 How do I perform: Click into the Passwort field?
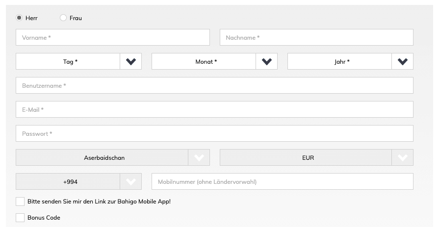point(214,133)
